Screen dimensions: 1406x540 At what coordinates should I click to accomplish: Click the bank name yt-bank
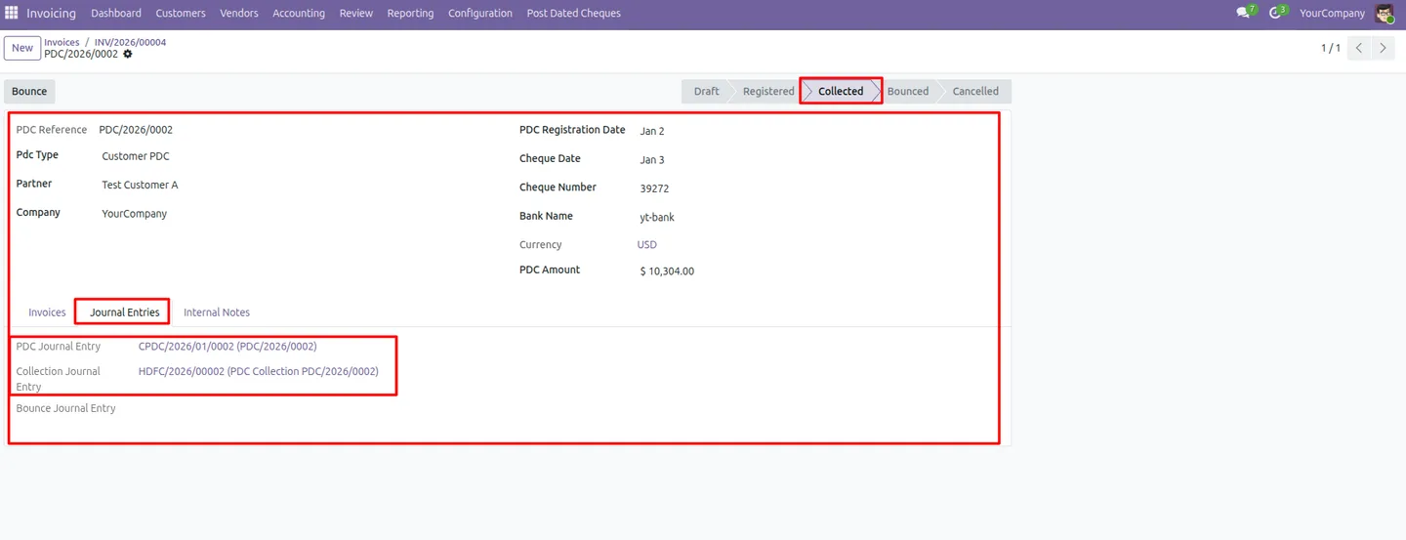coord(657,218)
